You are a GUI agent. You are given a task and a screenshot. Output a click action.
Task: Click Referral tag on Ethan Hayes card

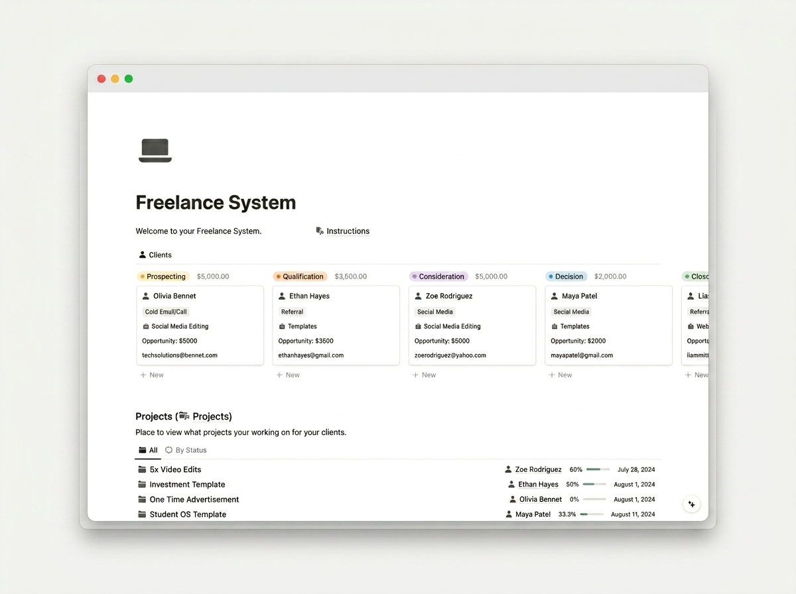[292, 312]
